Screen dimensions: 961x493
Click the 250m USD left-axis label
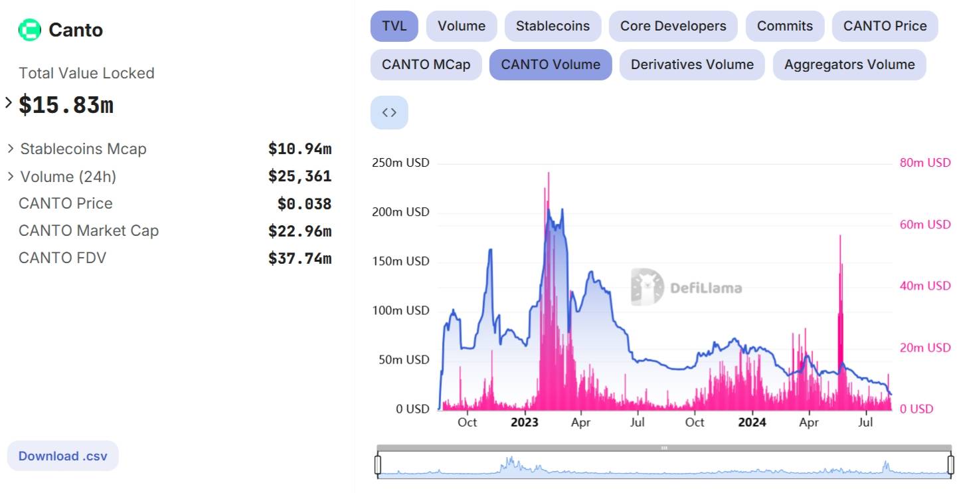click(400, 163)
